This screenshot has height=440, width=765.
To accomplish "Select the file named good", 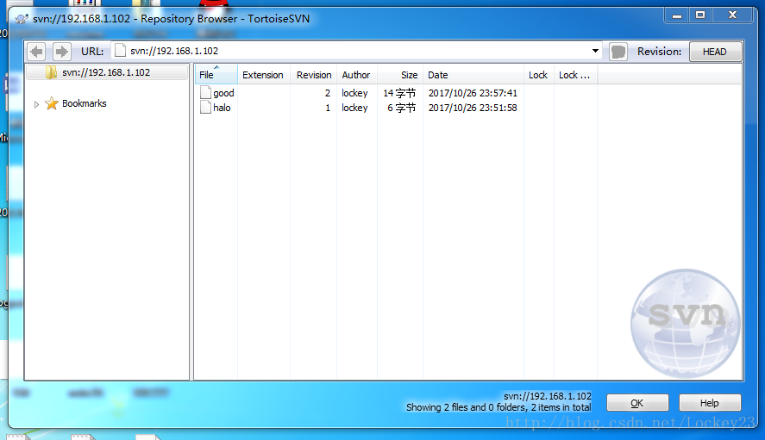I will pos(223,93).
